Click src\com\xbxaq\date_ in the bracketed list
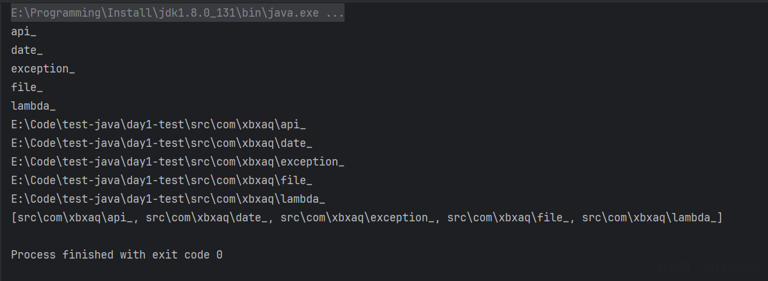The image size is (768, 281). (x=207, y=218)
